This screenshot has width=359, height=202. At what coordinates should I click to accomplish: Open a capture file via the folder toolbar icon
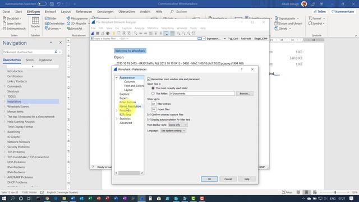[x=113, y=34]
